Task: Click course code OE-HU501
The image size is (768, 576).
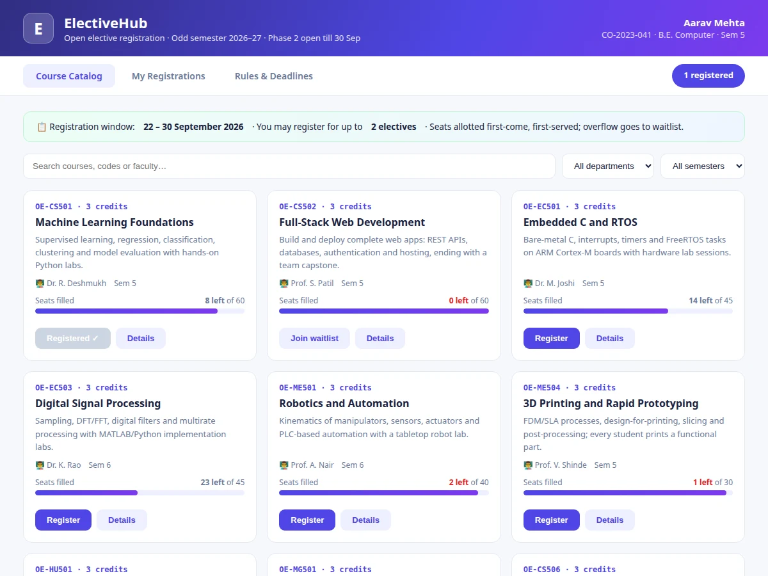Action: pyautogui.click(x=54, y=569)
